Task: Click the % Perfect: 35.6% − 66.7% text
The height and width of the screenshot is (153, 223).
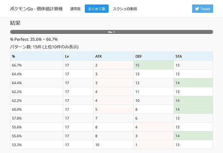Action: pyautogui.click(x=34, y=39)
